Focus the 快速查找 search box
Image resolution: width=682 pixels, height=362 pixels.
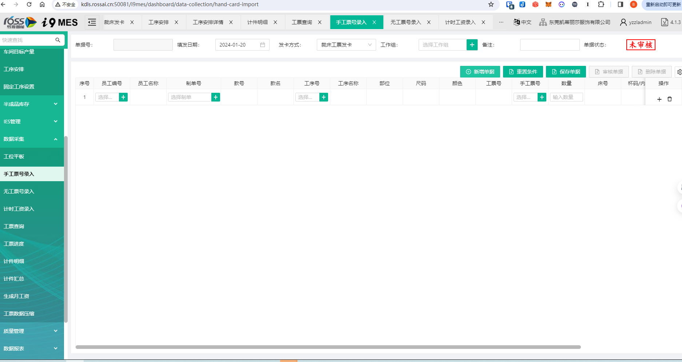pyautogui.click(x=28, y=40)
